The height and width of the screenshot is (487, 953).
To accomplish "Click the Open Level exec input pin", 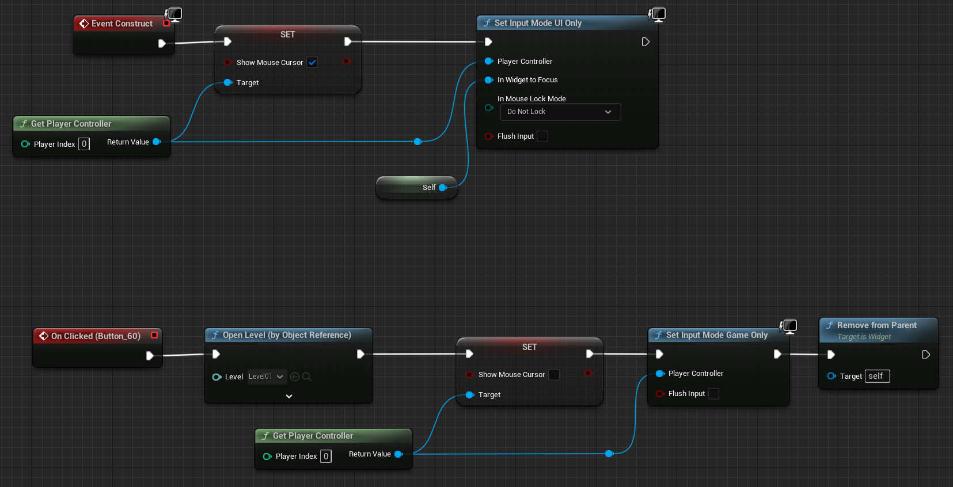I will click(216, 354).
